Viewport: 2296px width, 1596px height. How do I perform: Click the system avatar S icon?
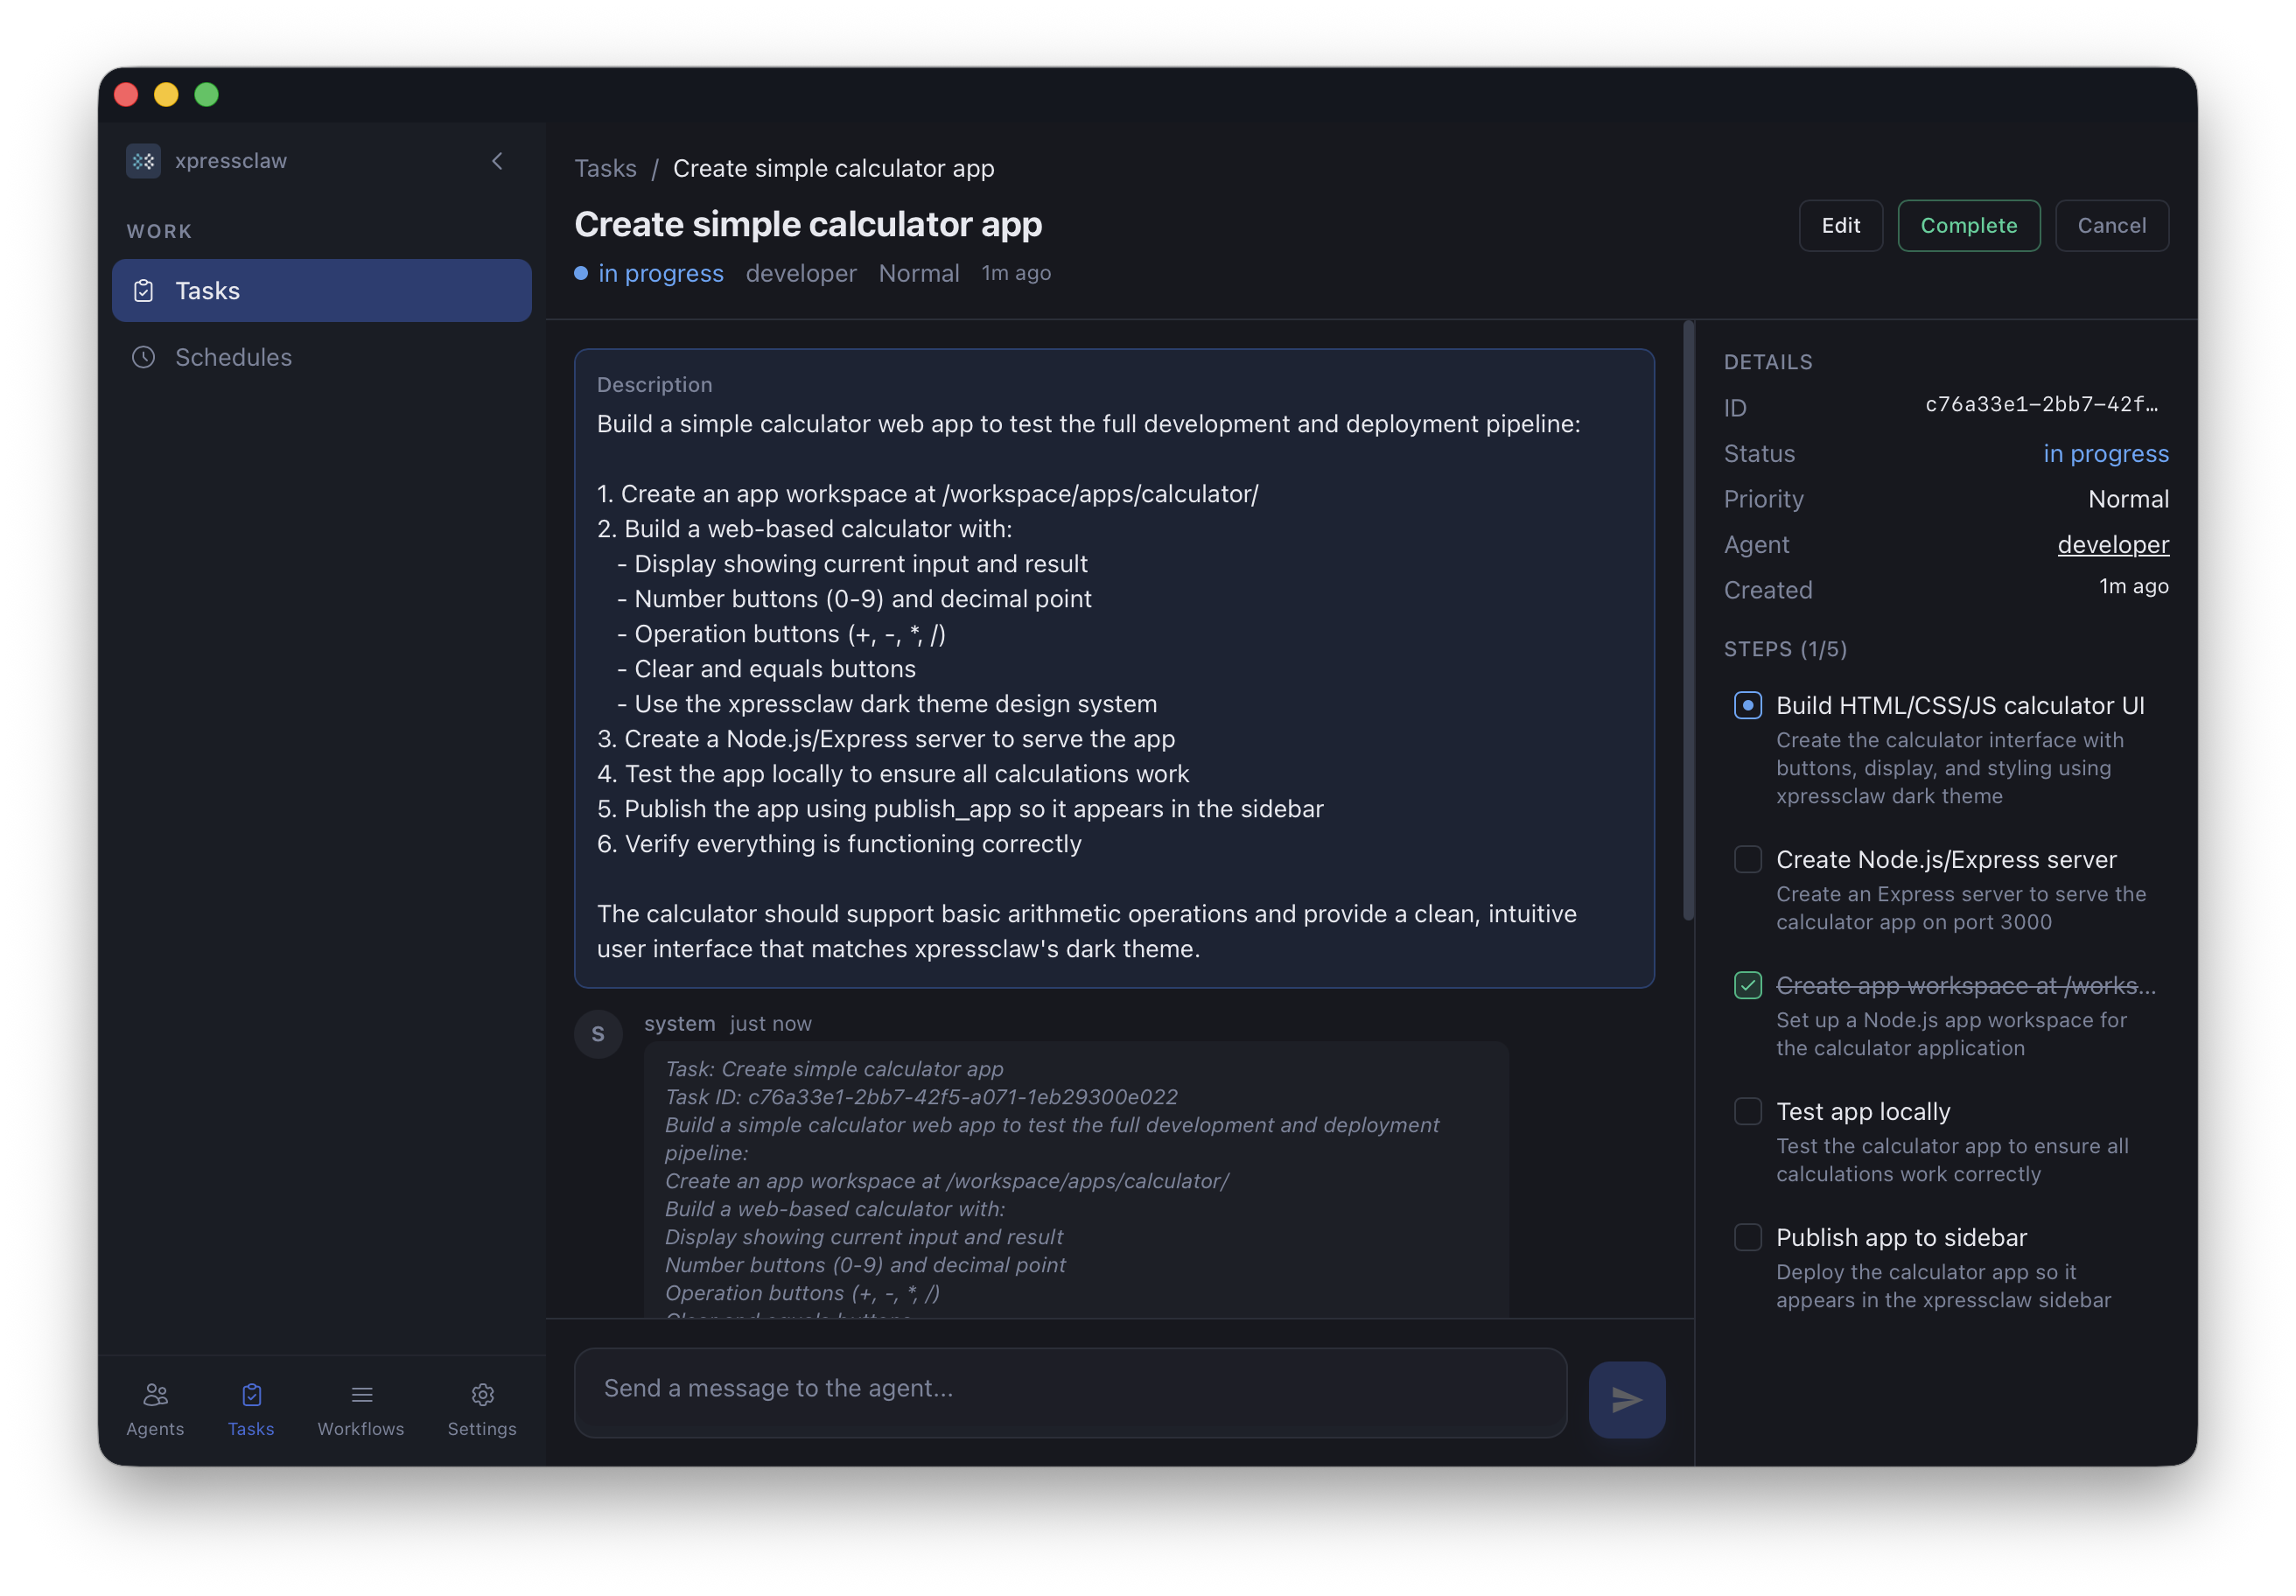tap(598, 1034)
